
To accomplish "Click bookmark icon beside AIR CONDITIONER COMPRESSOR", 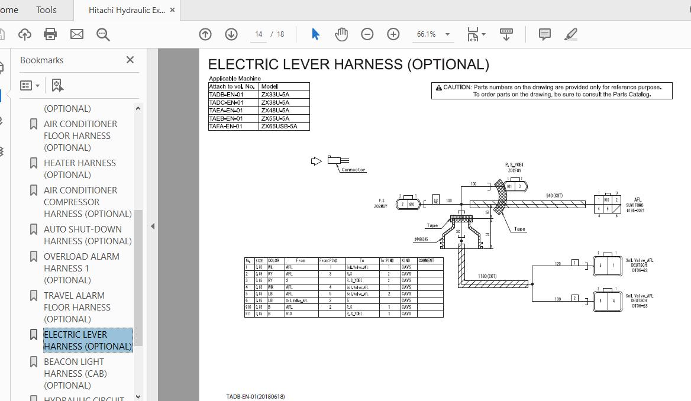I will coord(34,190).
